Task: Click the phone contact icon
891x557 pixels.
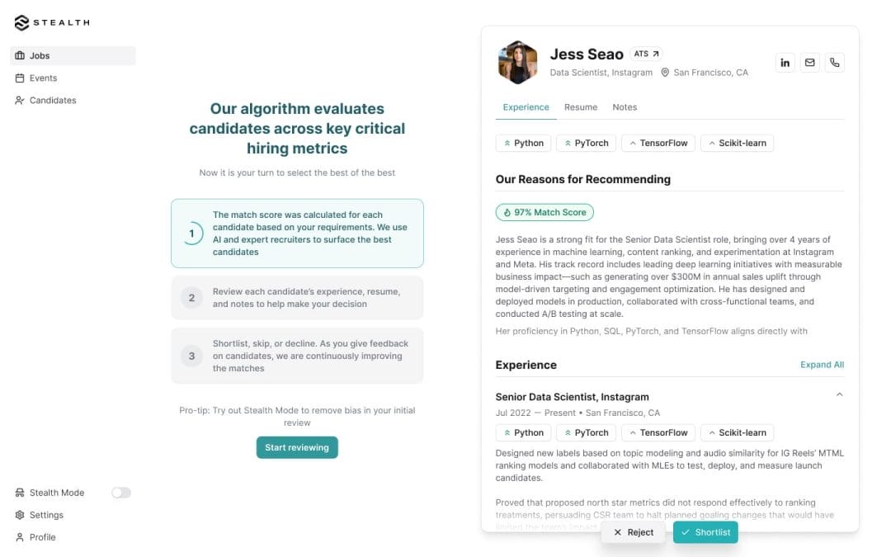Action: (x=834, y=62)
